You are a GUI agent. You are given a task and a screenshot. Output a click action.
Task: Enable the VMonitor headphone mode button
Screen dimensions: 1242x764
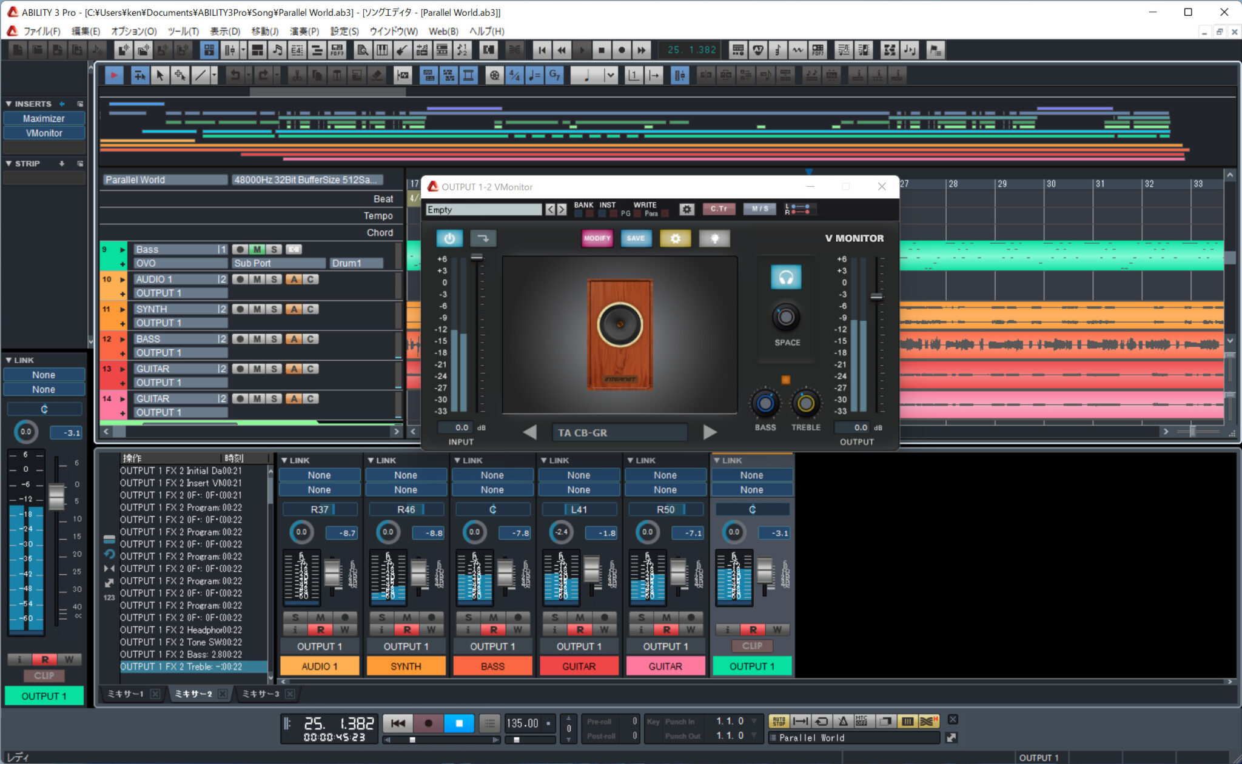[786, 277]
